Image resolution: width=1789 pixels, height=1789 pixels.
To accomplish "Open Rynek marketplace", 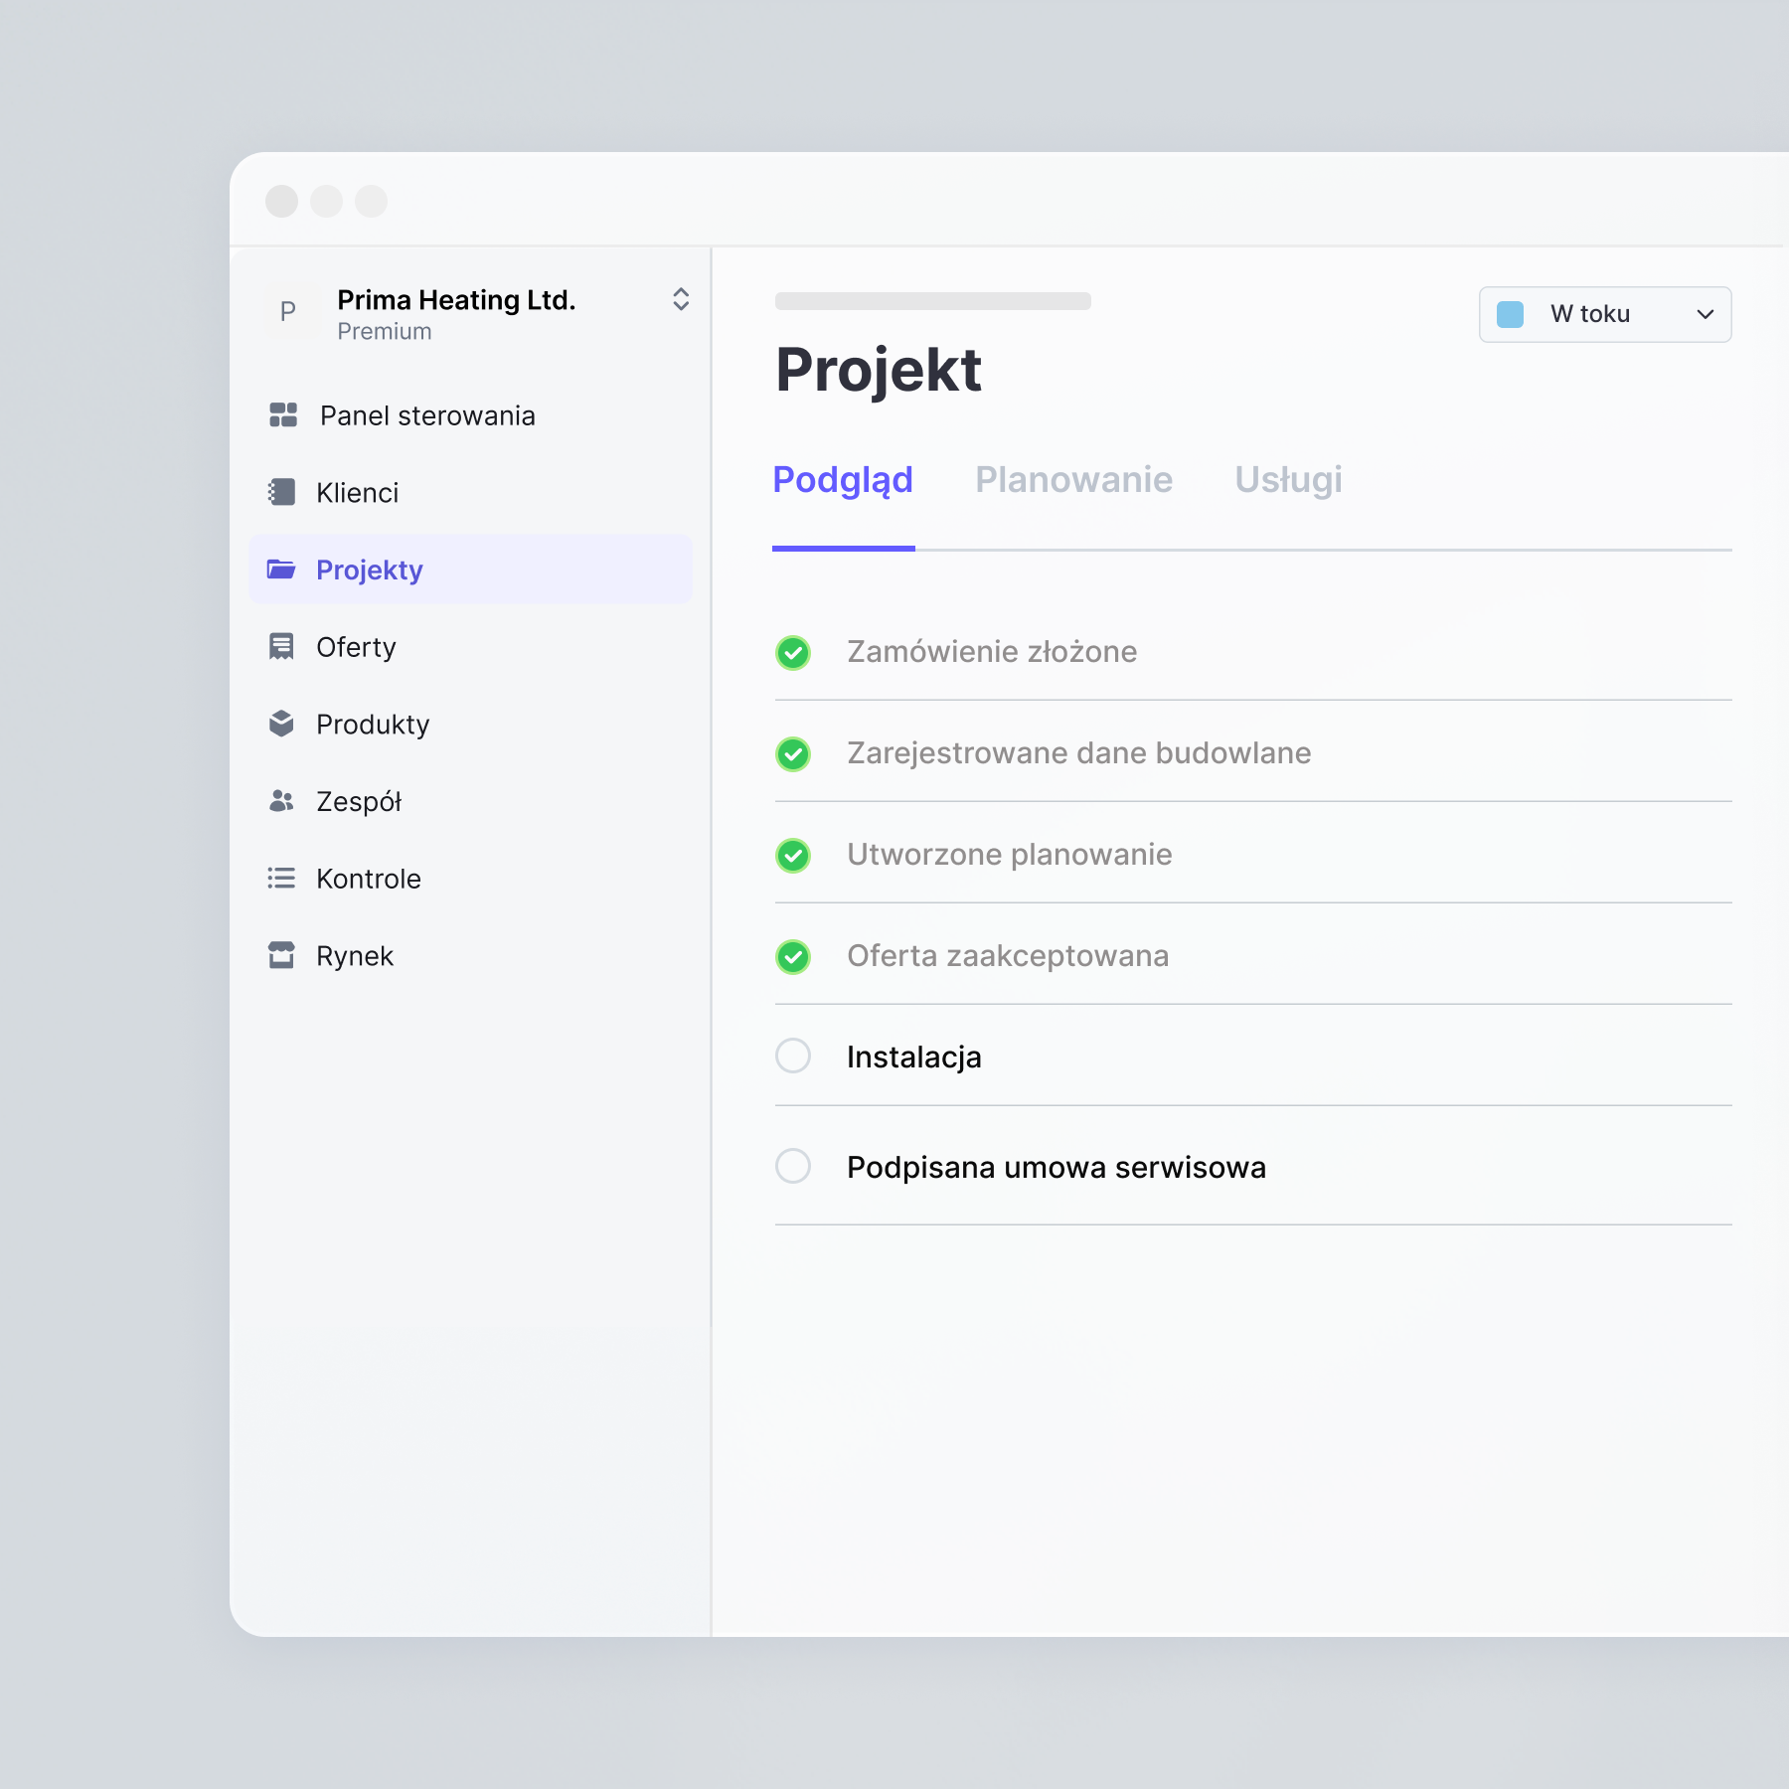I will click(471, 955).
